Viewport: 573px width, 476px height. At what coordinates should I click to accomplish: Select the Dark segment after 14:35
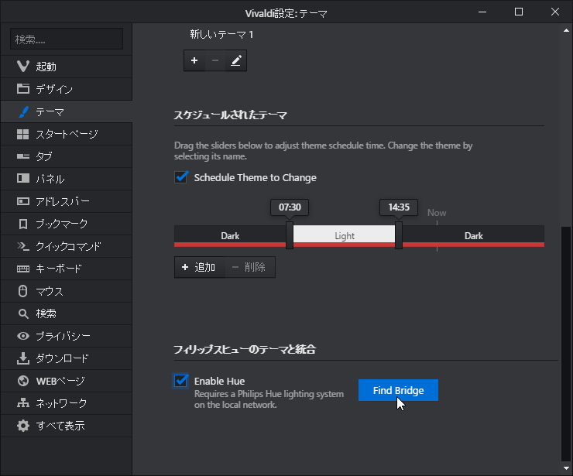(x=474, y=235)
